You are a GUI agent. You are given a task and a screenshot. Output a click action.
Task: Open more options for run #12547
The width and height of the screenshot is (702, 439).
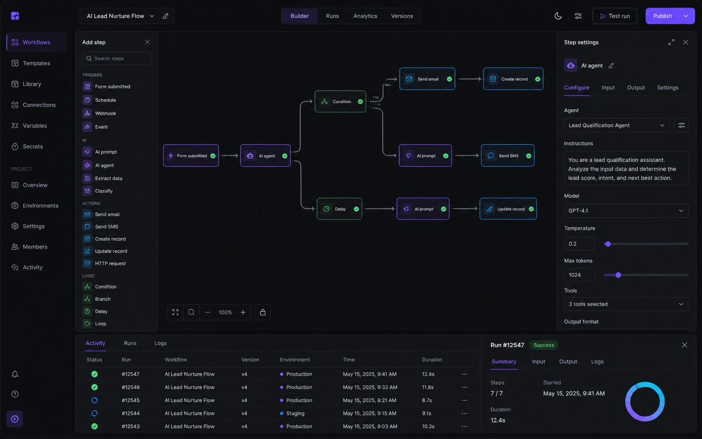(x=464, y=374)
